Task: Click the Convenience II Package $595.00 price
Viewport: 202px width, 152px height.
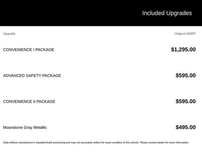Action: [186, 101]
